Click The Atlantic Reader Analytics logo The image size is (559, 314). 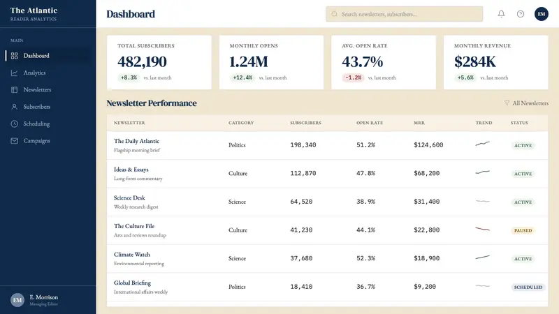34,14
